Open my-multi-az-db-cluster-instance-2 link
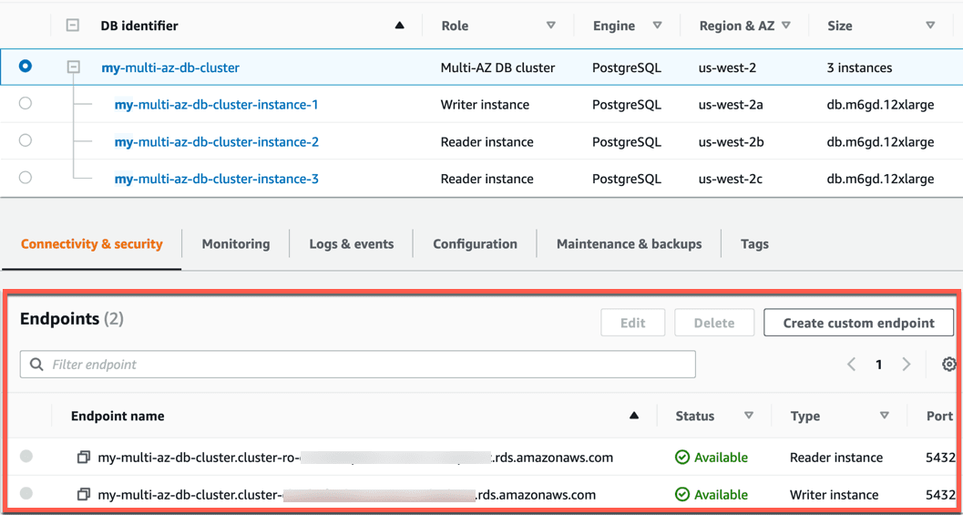This screenshot has width=963, height=515. click(217, 142)
